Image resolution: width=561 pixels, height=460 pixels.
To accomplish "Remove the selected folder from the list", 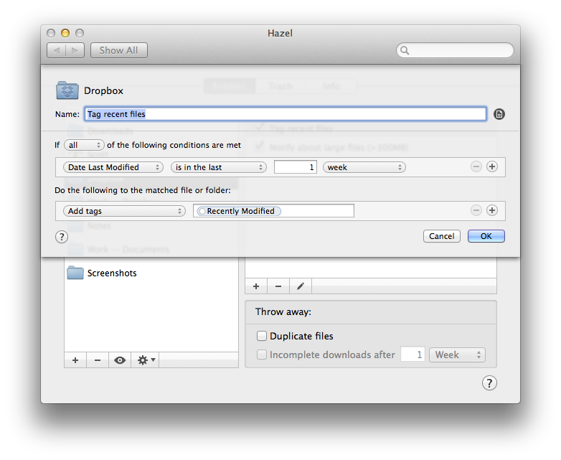I will (98, 360).
